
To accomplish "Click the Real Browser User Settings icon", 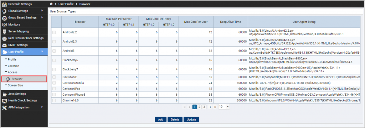I will (4, 38).
